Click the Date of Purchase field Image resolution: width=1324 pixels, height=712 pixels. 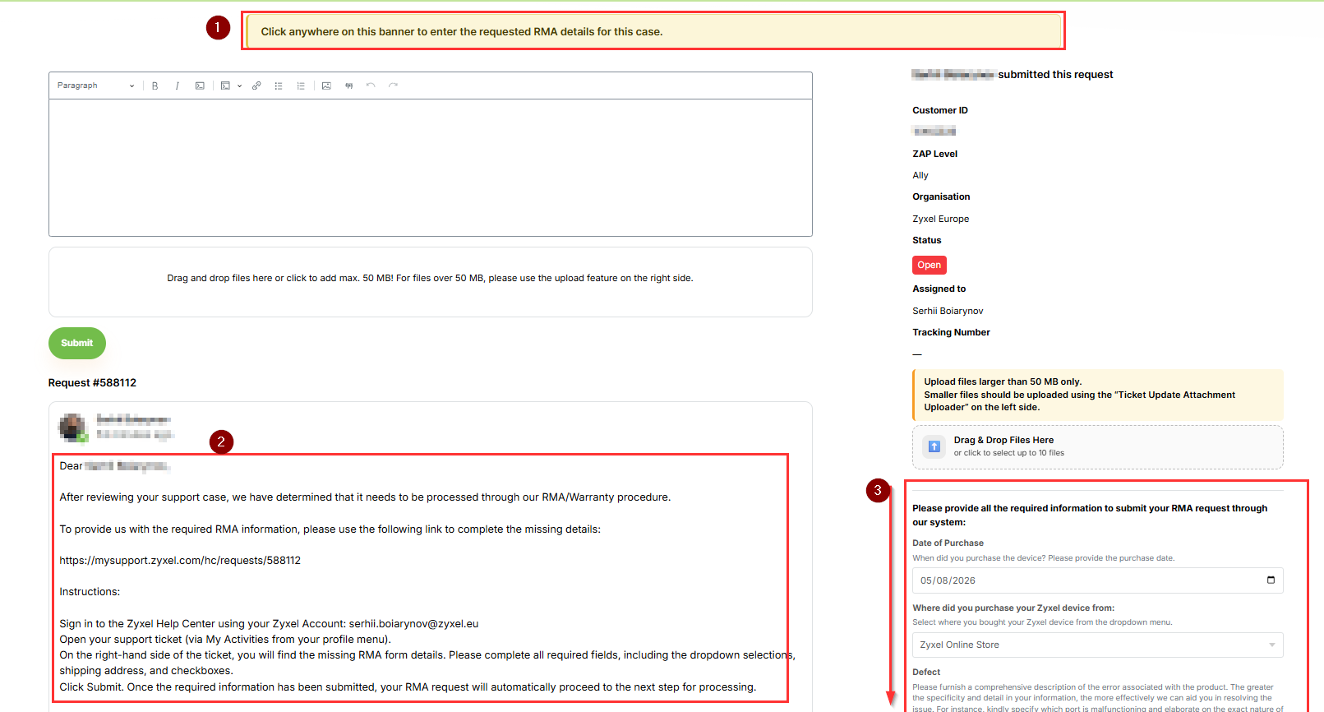(x=1097, y=580)
